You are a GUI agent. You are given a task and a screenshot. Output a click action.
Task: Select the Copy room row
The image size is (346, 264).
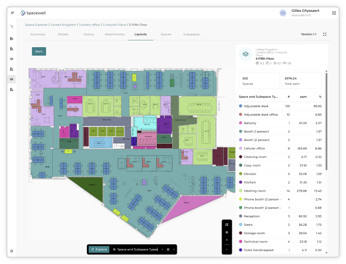[x=280, y=165]
